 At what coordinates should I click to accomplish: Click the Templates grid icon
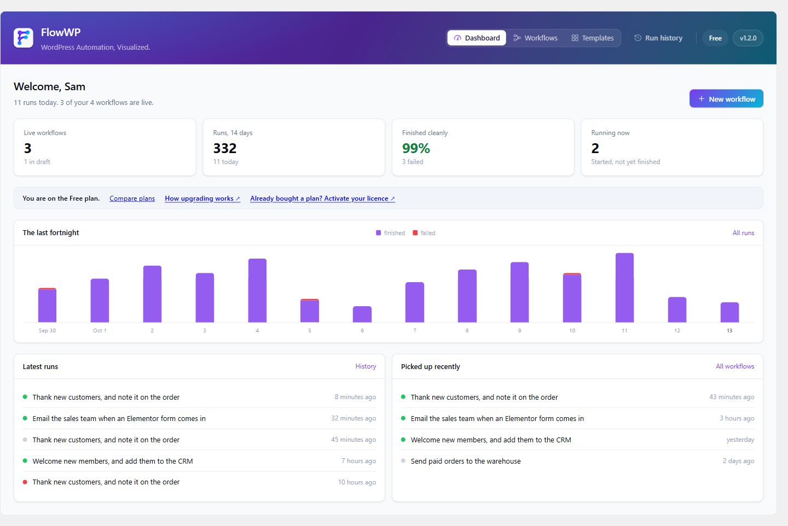pos(575,38)
